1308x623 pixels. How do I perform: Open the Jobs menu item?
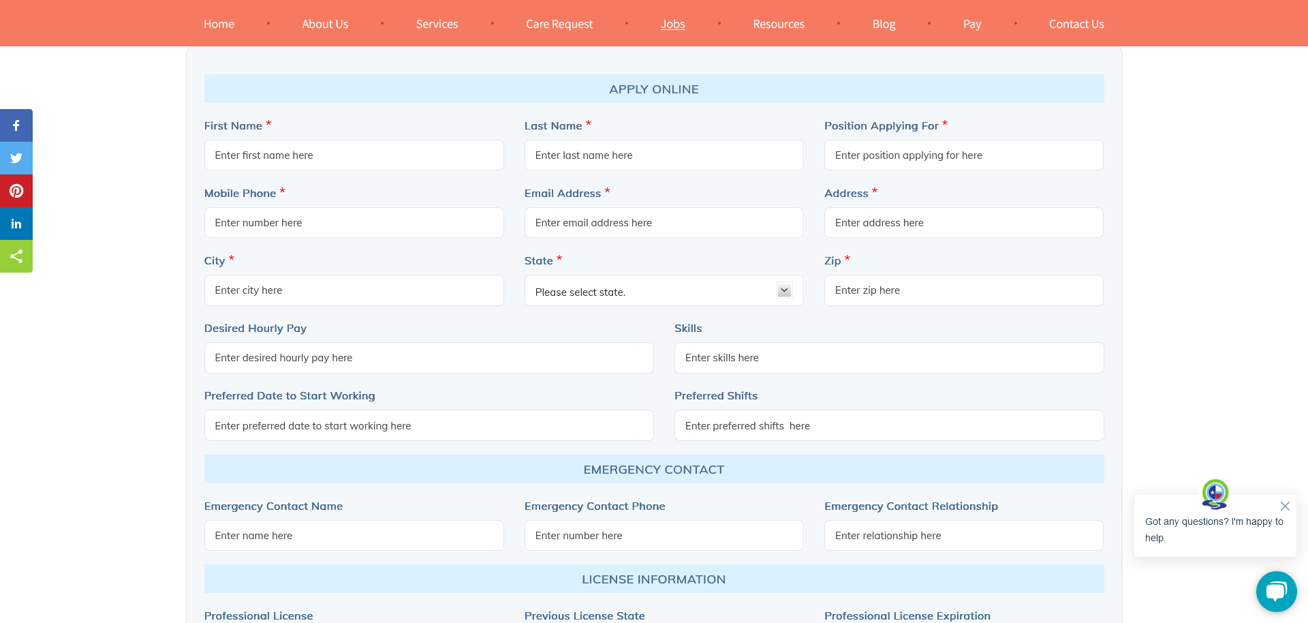[x=672, y=24]
